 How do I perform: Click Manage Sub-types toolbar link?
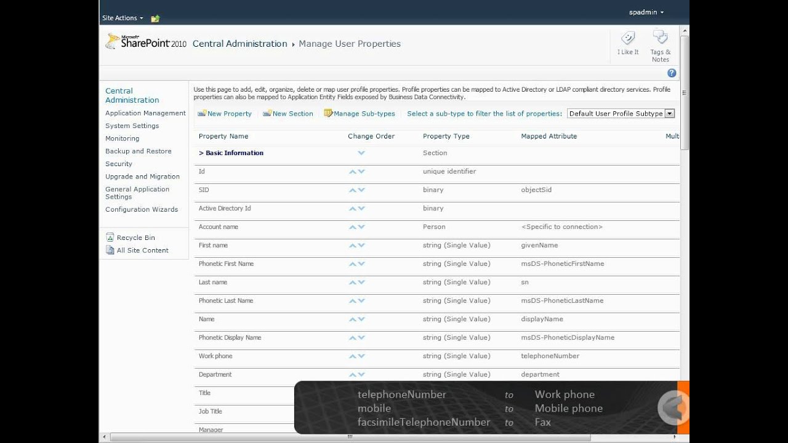tap(360, 113)
